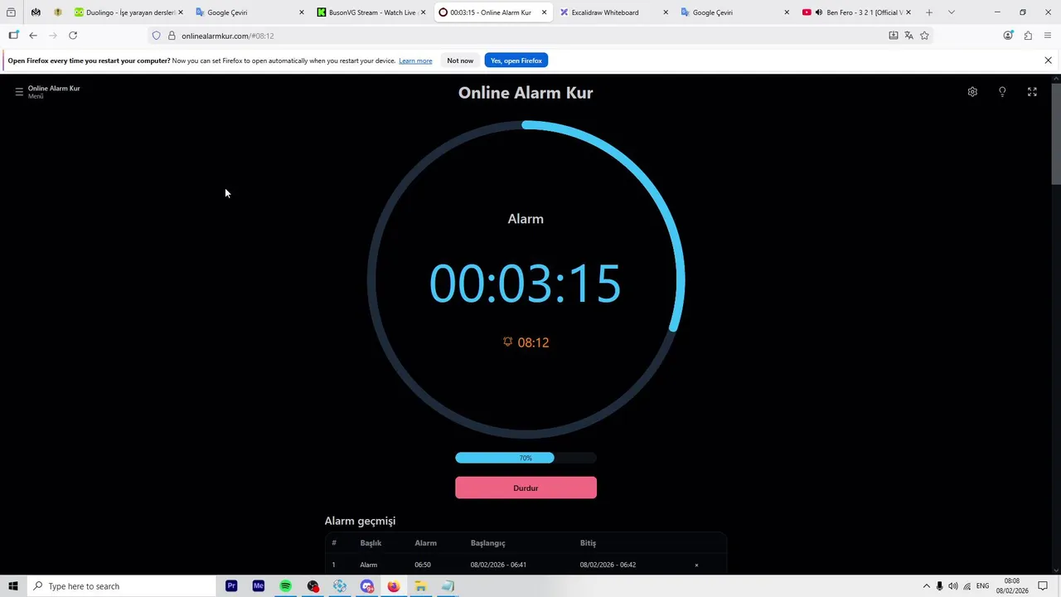Delete the 06:50 alarm history row
Image resolution: width=1061 pixels, height=597 pixels.
tap(696, 565)
